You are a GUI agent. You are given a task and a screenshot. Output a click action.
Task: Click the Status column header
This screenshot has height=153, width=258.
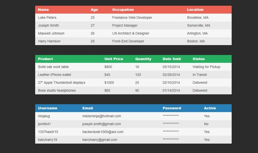pyautogui.click(x=199, y=59)
